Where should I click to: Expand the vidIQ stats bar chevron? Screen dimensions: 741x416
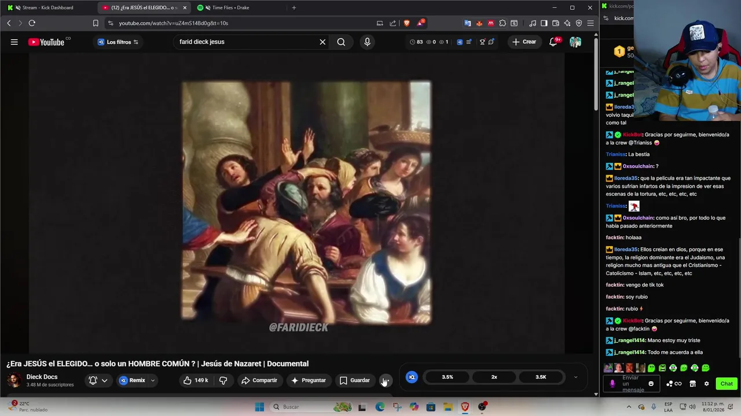(x=575, y=377)
